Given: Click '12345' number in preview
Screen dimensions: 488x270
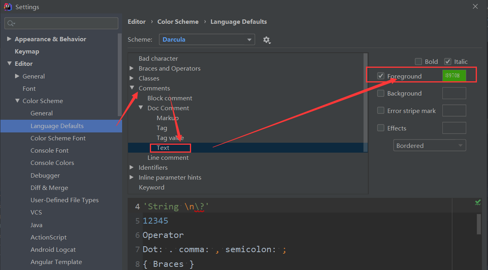Looking at the screenshot, I should pyautogui.click(x=155, y=220).
